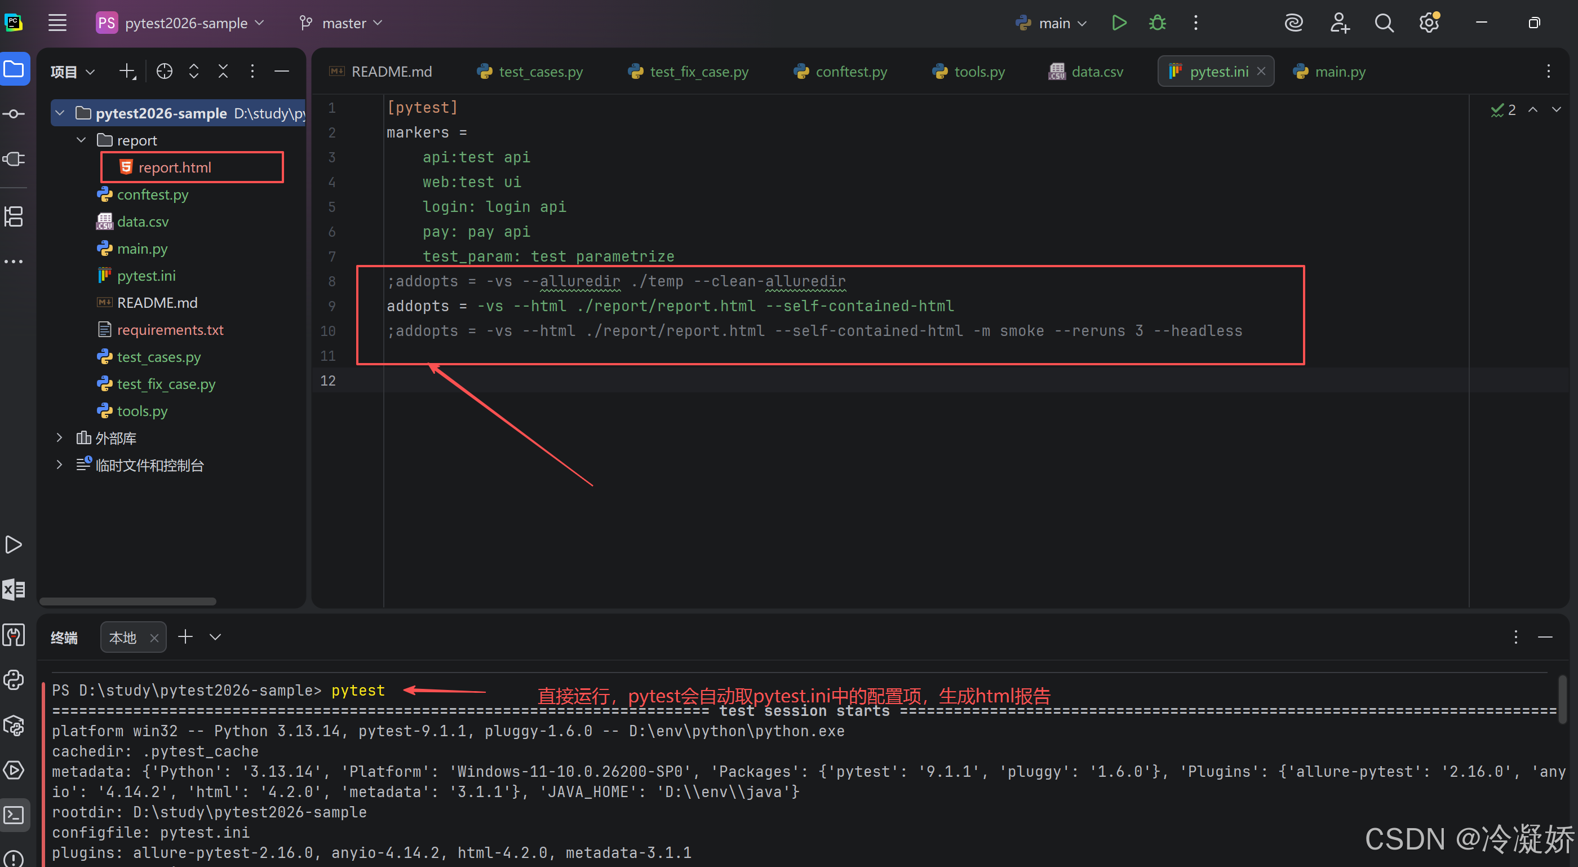
Task: Open the Terminal tool window
Action: (x=14, y=815)
